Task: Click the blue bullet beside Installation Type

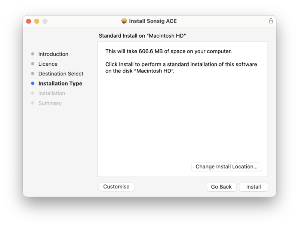Action: coord(33,84)
